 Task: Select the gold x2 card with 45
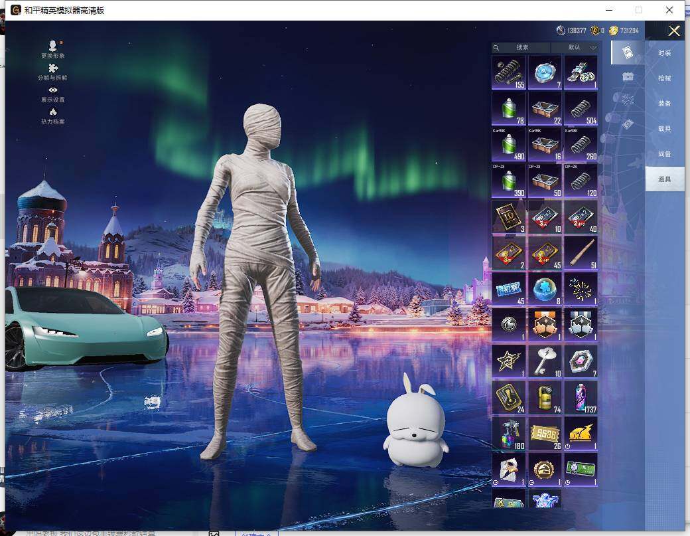tap(545, 253)
